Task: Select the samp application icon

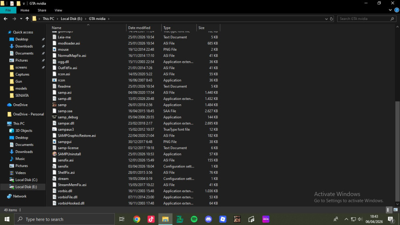Action: 54,105
